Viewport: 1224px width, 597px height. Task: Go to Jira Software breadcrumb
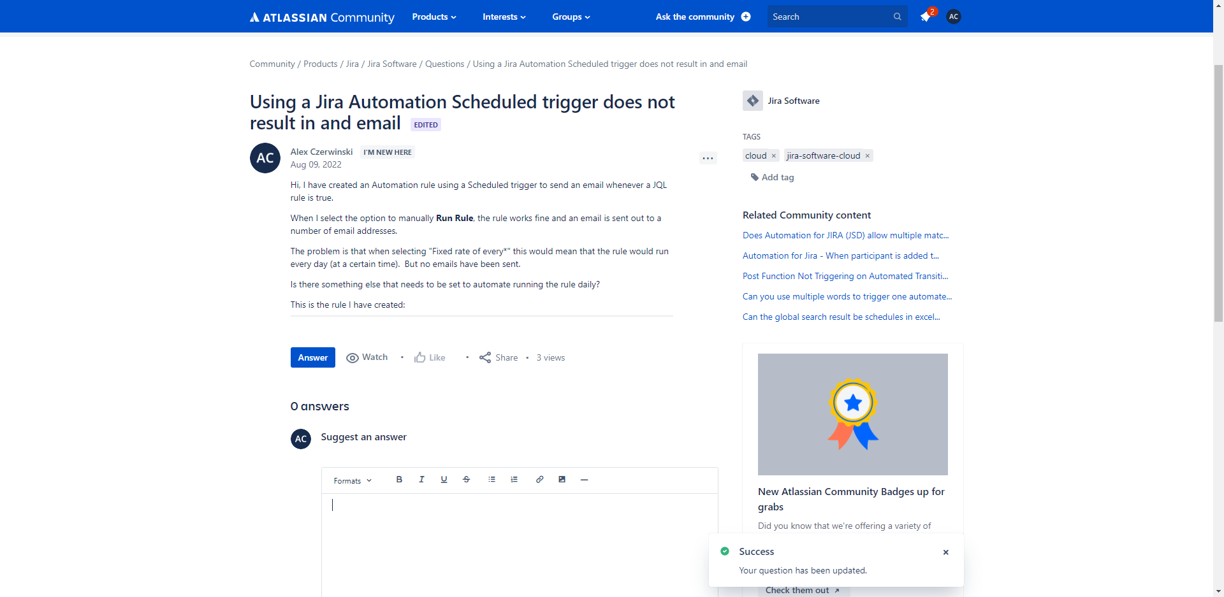[x=392, y=64]
